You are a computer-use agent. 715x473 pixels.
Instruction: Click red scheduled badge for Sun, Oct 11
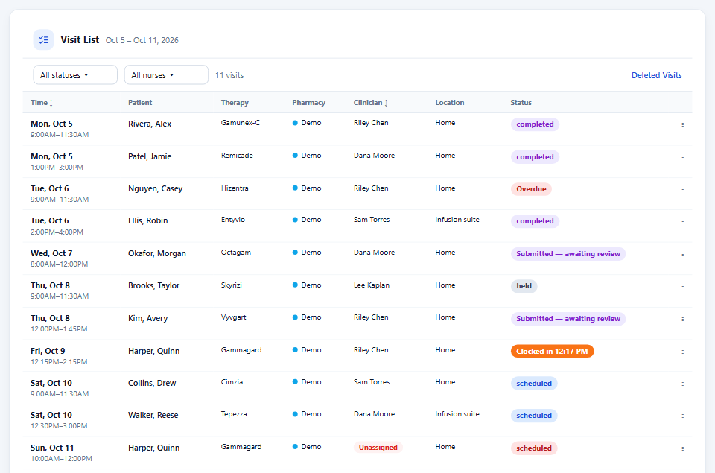pos(534,448)
